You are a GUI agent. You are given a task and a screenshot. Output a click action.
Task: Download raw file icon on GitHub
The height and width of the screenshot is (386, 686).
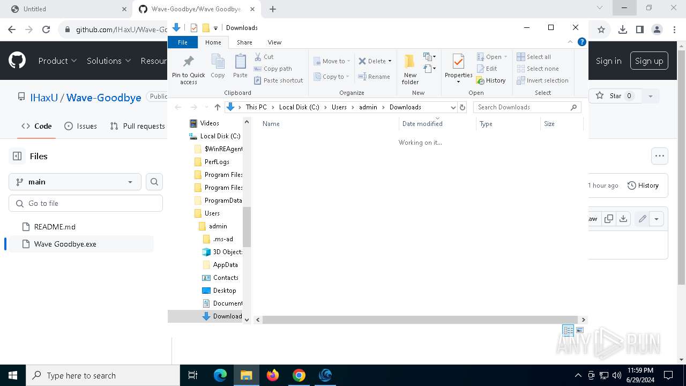click(x=623, y=219)
